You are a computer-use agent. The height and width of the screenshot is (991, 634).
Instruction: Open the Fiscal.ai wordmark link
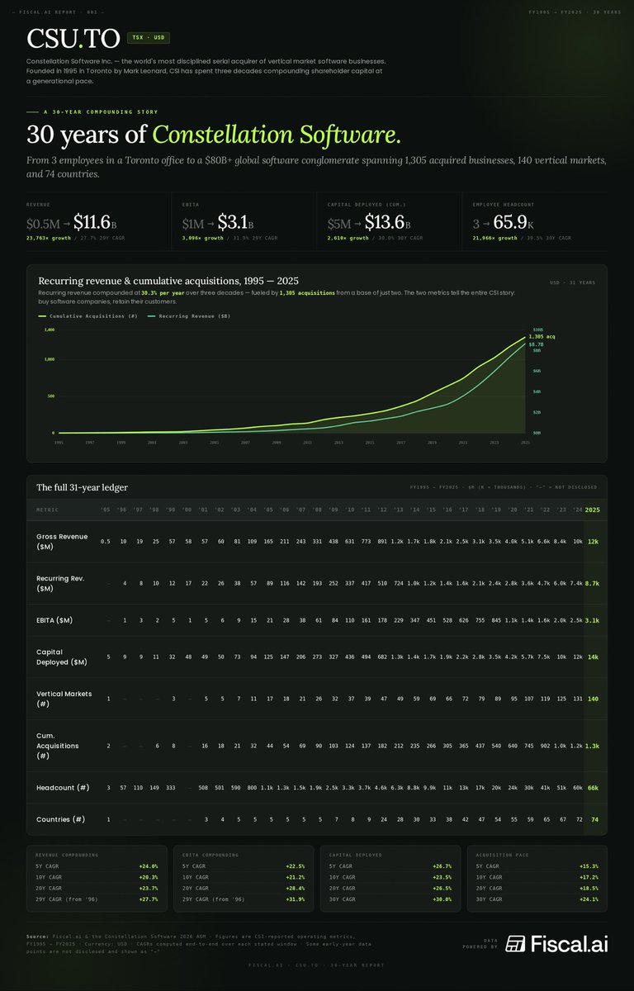[570, 943]
